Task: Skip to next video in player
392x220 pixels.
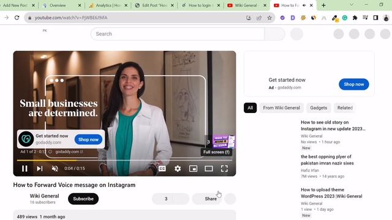Action: [39, 169]
